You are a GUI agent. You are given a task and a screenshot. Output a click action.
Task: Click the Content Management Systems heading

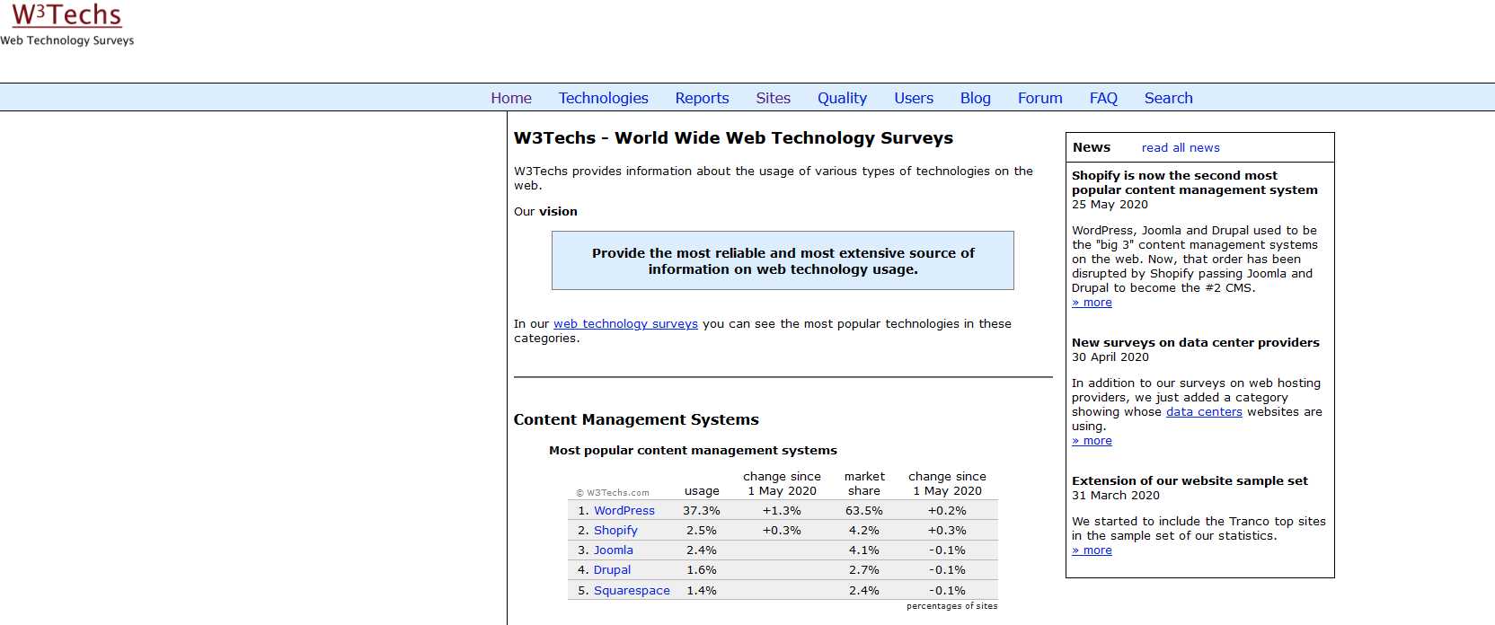click(x=636, y=419)
